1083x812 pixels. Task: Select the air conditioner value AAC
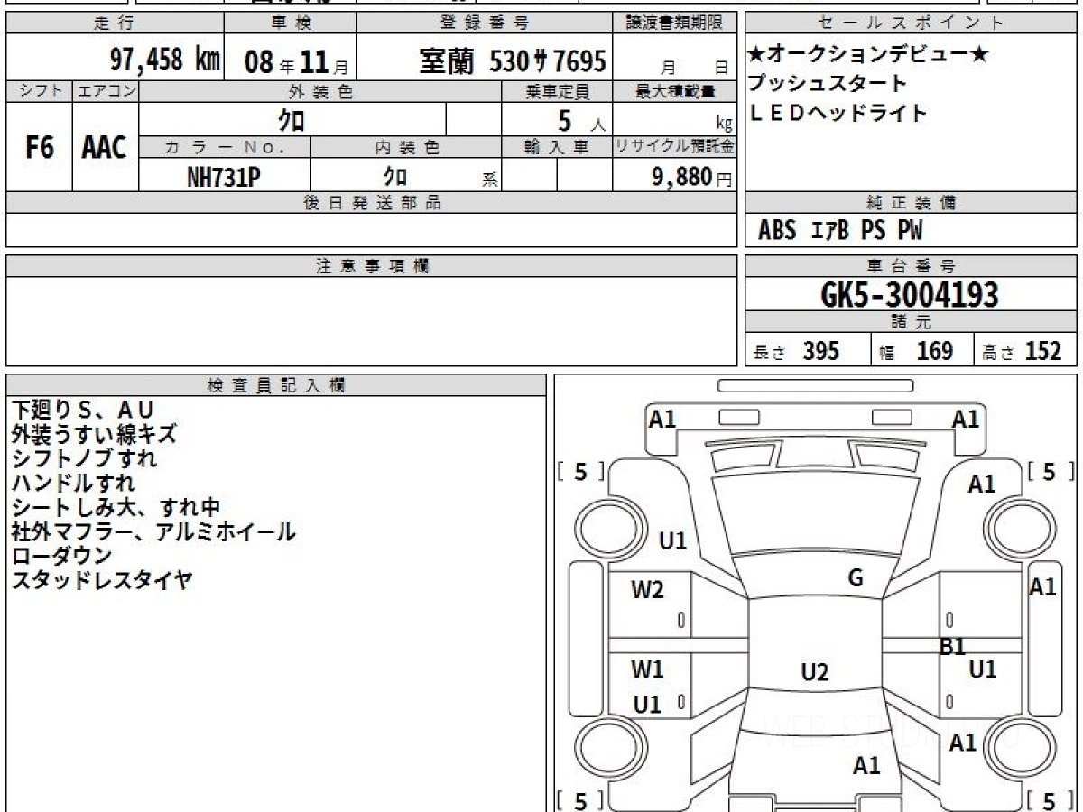(105, 147)
